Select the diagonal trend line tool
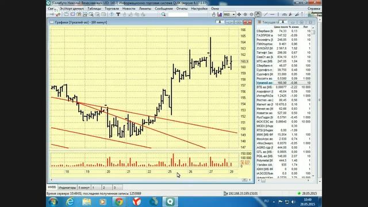The width and height of the screenshot is (368, 207). pos(266,14)
